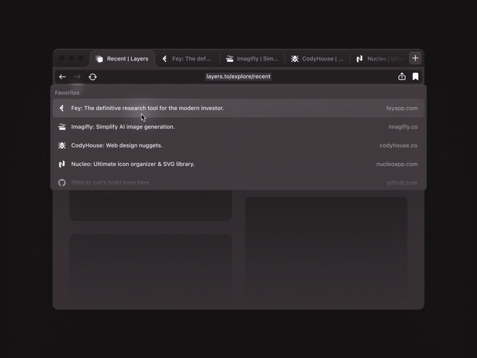Switch to the Nucleo | Ultim tab
This screenshot has width=477, height=358.
pos(379,59)
